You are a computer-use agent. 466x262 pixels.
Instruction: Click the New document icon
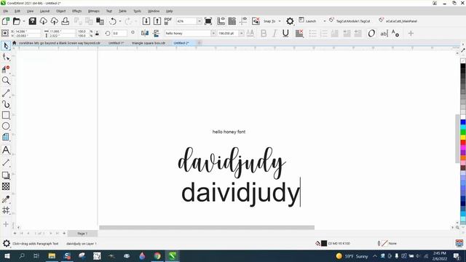click(x=6, y=21)
